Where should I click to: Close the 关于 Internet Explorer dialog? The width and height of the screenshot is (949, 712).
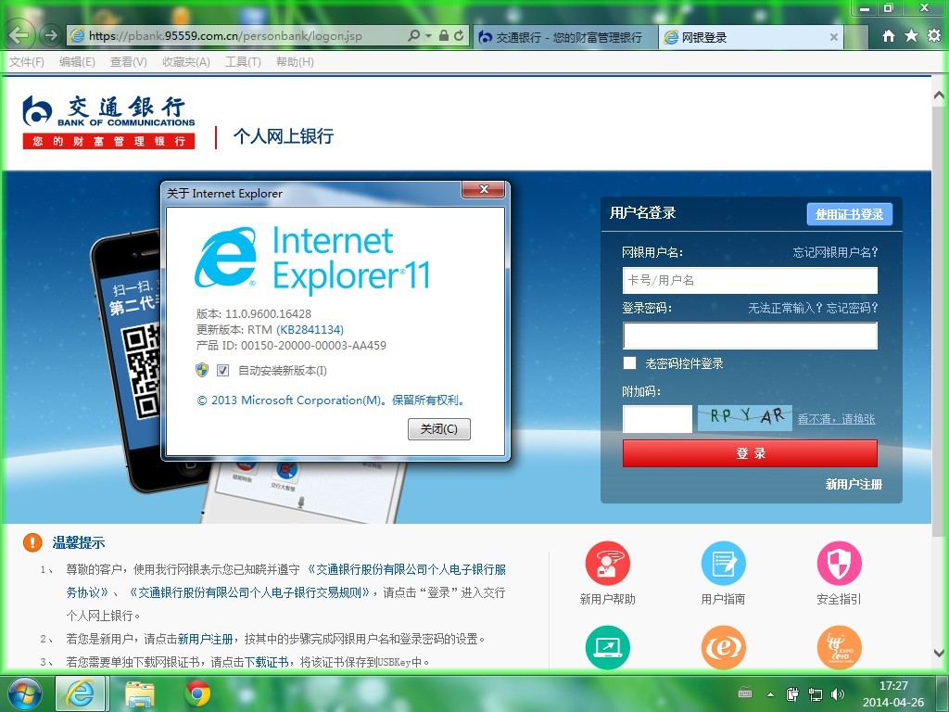pos(483,189)
